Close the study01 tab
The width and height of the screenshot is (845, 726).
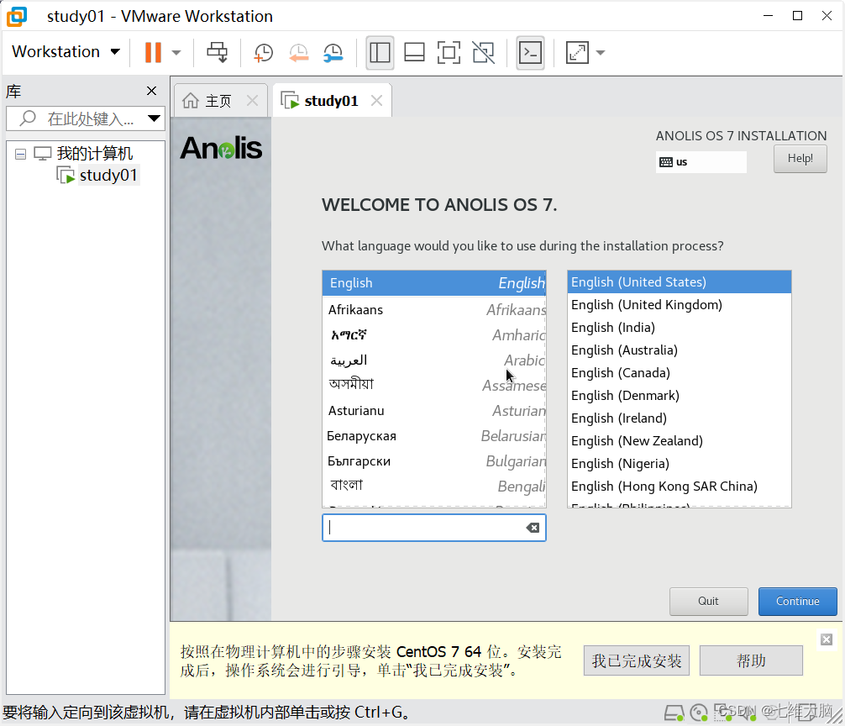376,100
